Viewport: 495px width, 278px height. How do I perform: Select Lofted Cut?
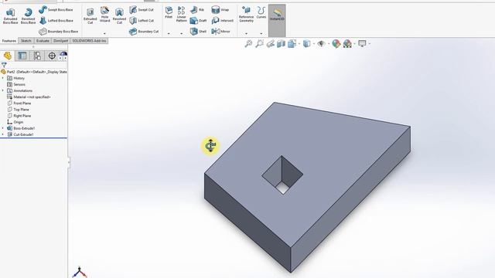coord(142,21)
